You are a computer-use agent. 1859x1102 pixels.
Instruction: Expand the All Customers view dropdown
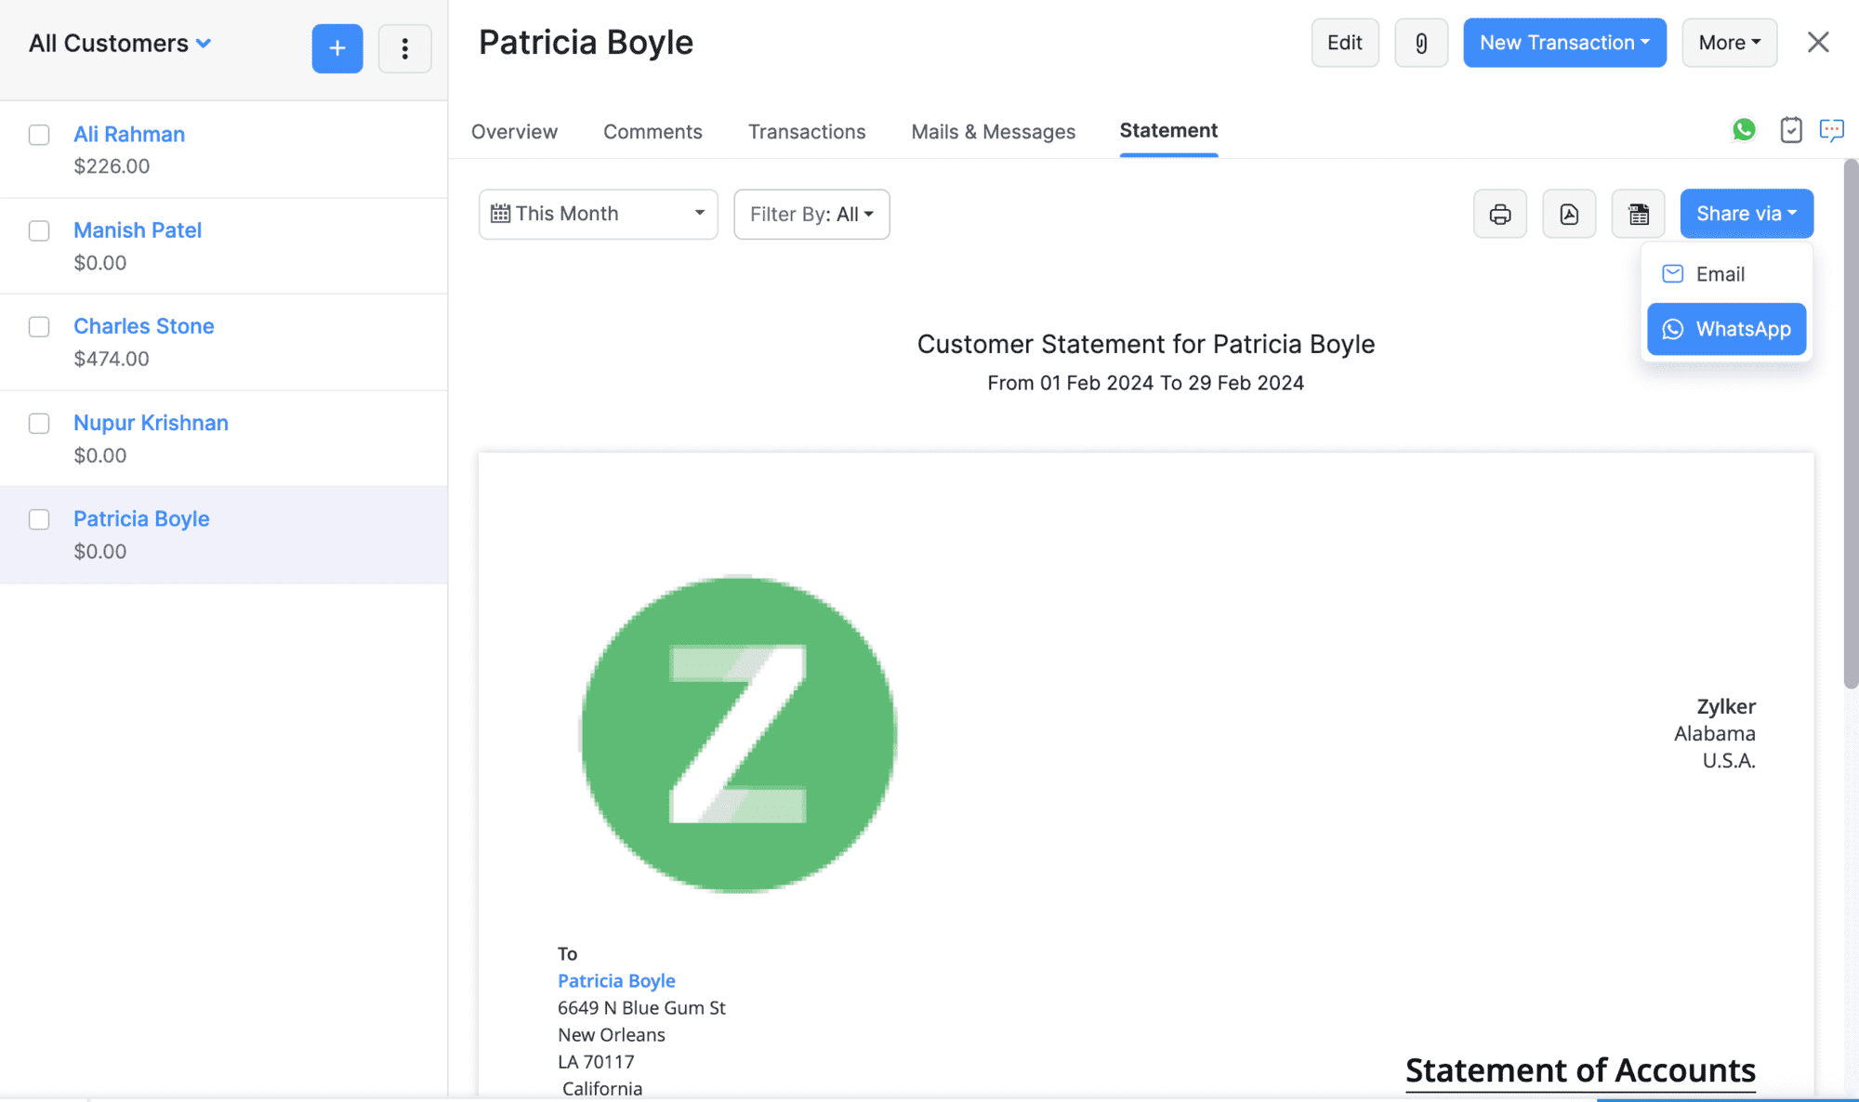click(x=120, y=44)
